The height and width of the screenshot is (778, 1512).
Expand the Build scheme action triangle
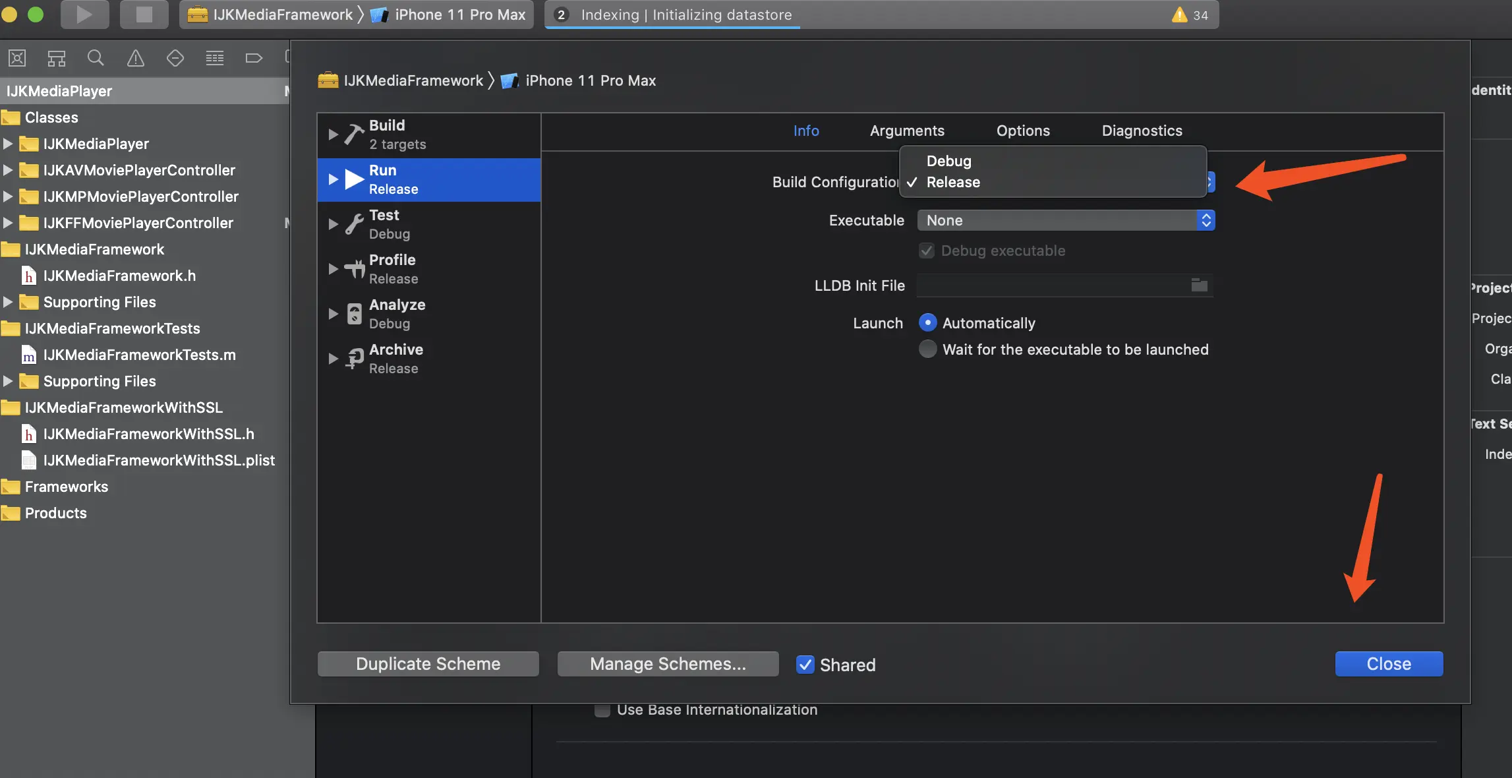(x=333, y=135)
